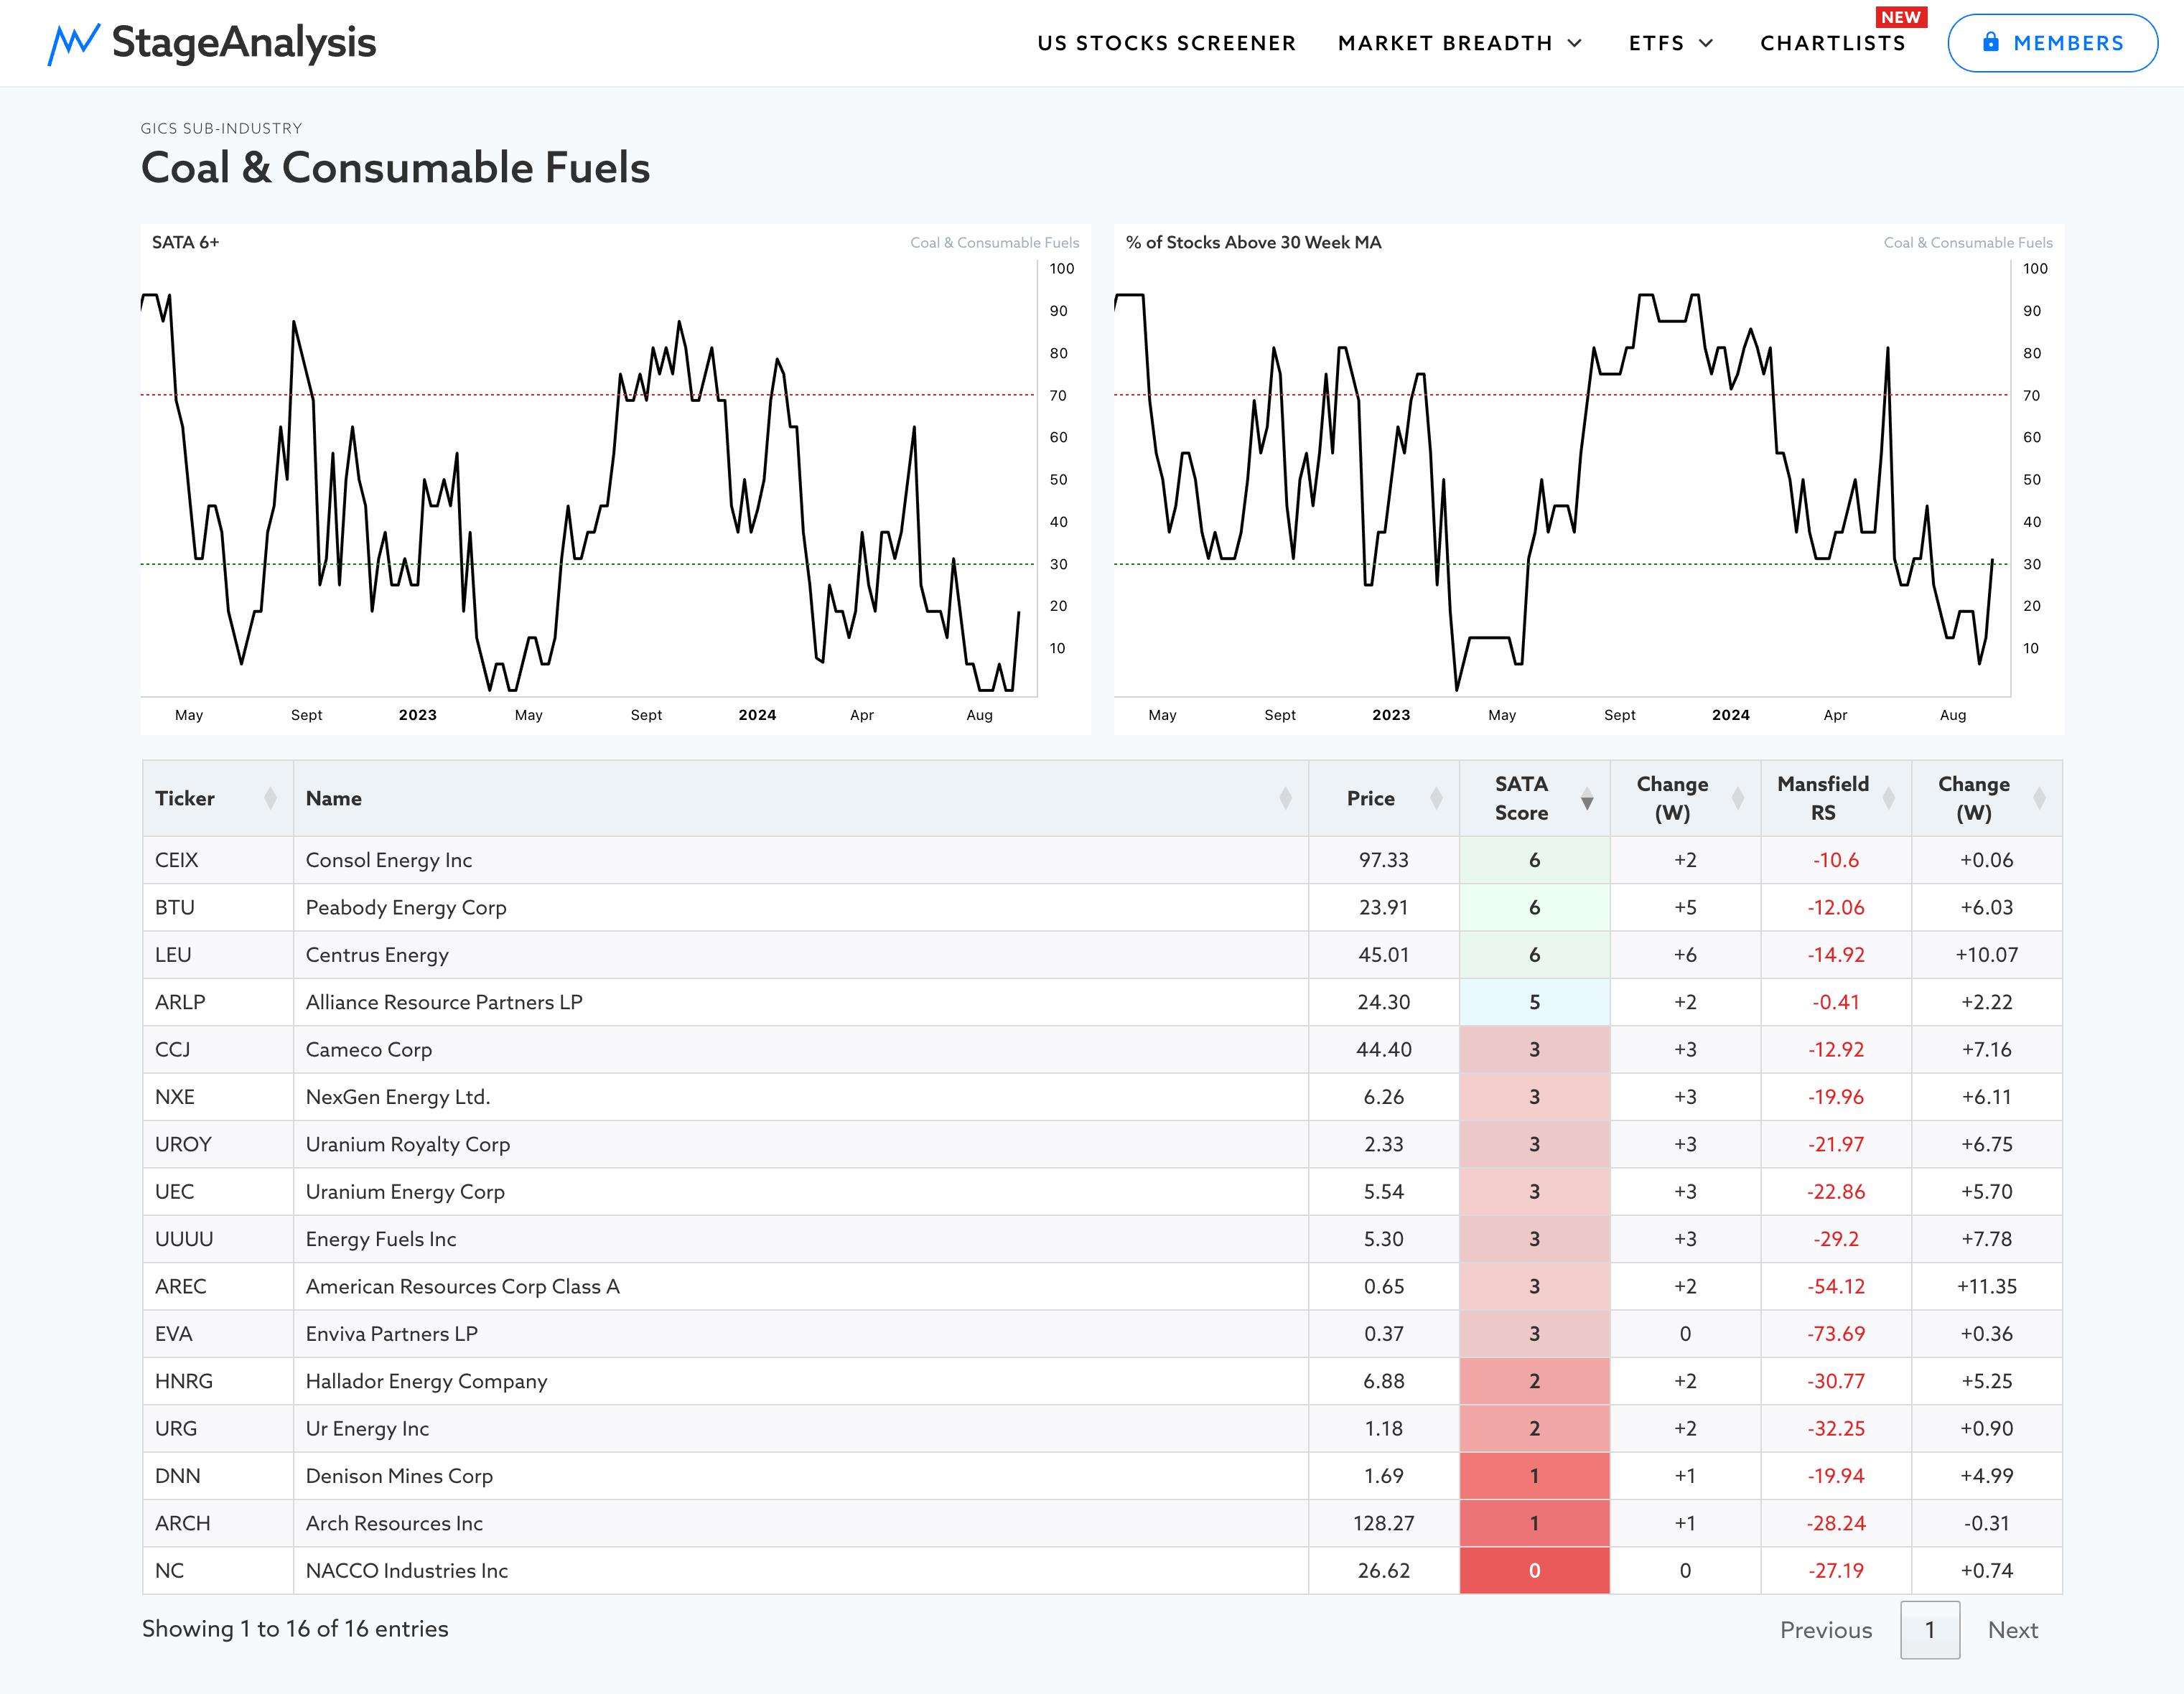Click NACCO Industries Inc name
The height and width of the screenshot is (1694, 2184).
407,1571
